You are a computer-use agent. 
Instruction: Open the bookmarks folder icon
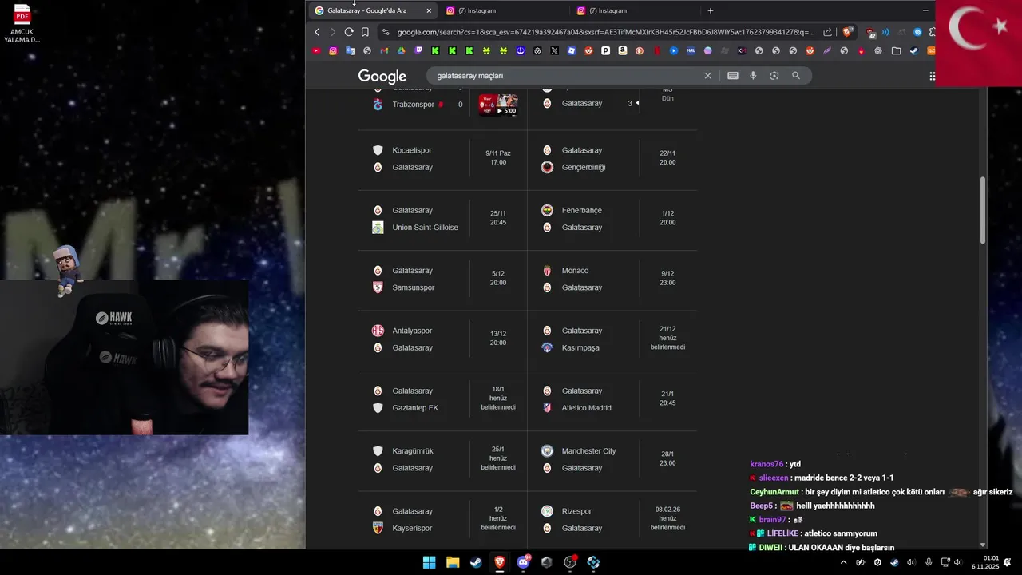(x=896, y=50)
